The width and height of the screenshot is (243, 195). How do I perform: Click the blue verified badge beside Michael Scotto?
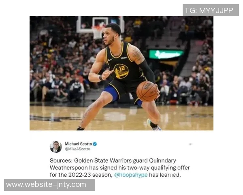(95, 144)
